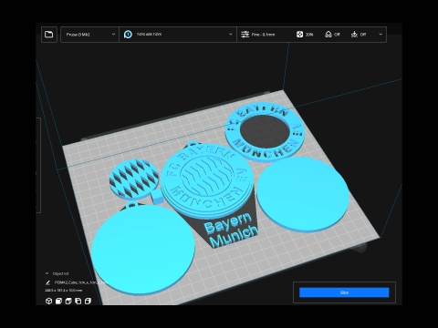Click the adhesion Off icon
438x328 pixels.
[x=354, y=35]
